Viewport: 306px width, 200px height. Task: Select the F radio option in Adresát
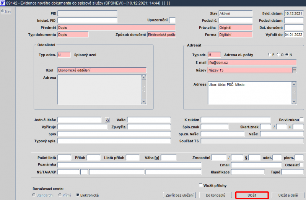pyautogui.click(x=270, y=55)
